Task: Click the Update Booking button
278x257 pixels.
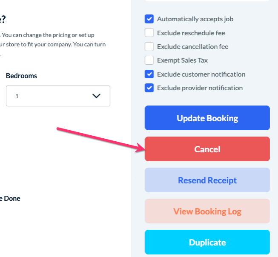Action: click(207, 118)
